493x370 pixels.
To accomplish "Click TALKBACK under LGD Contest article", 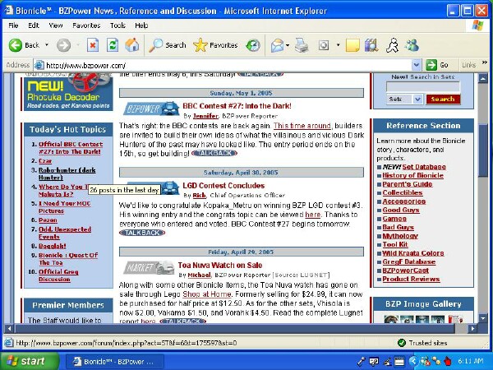I will click(142, 233).
